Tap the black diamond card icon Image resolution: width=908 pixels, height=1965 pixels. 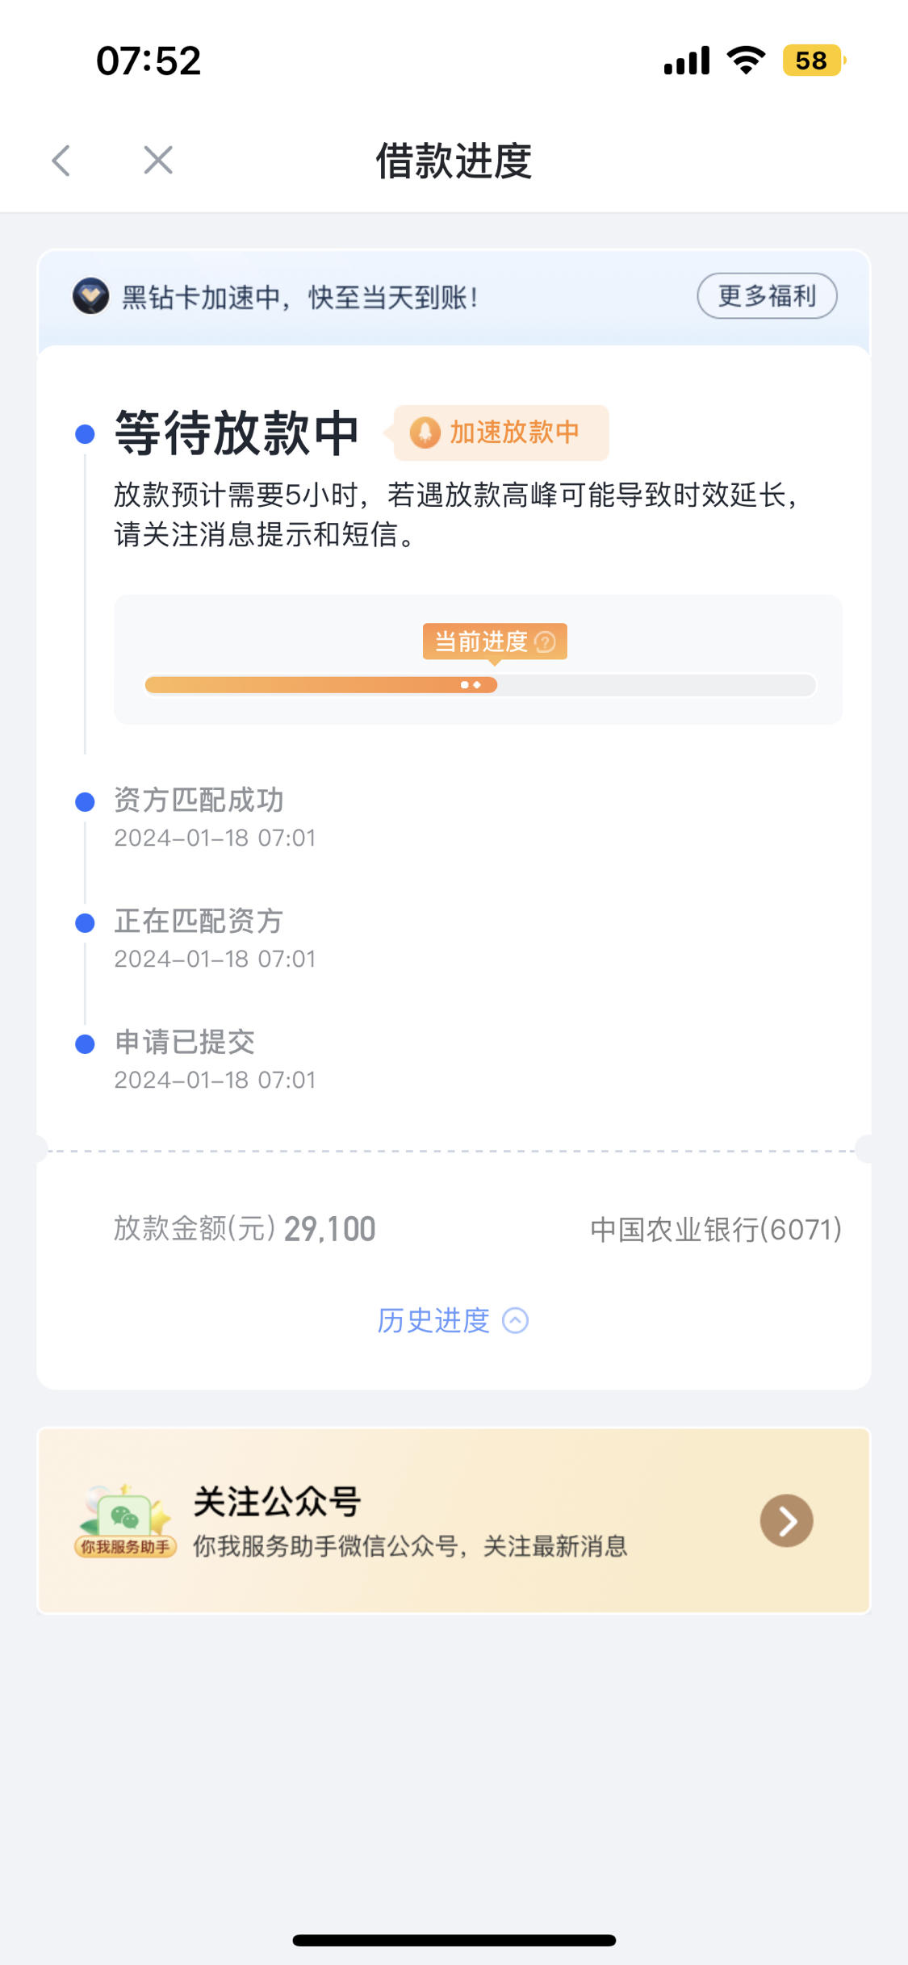point(90,296)
